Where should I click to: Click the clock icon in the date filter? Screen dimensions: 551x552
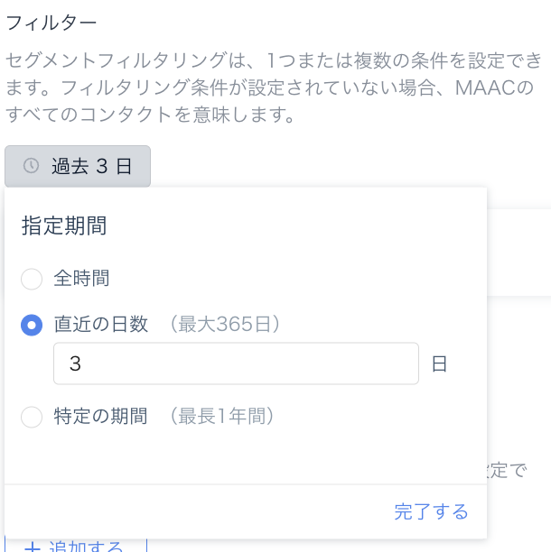point(31,166)
